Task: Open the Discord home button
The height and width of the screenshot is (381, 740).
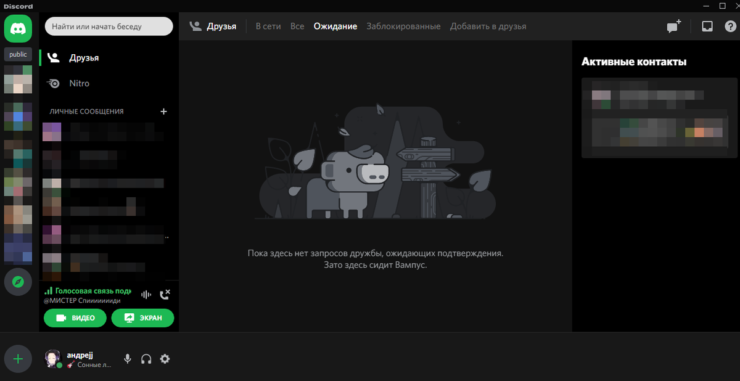Action: point(18,28)
